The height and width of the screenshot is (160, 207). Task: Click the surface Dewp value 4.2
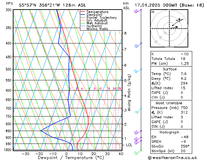click(x=184, y=79)
